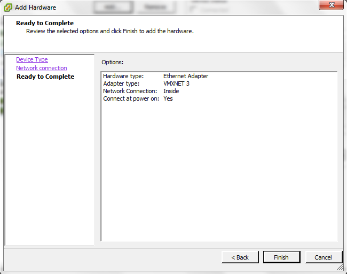
Task: Click the Ready to Complete header title
Action: coord(45,23)
